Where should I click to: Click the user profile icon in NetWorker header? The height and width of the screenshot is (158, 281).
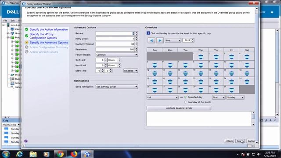coord(272,12)
